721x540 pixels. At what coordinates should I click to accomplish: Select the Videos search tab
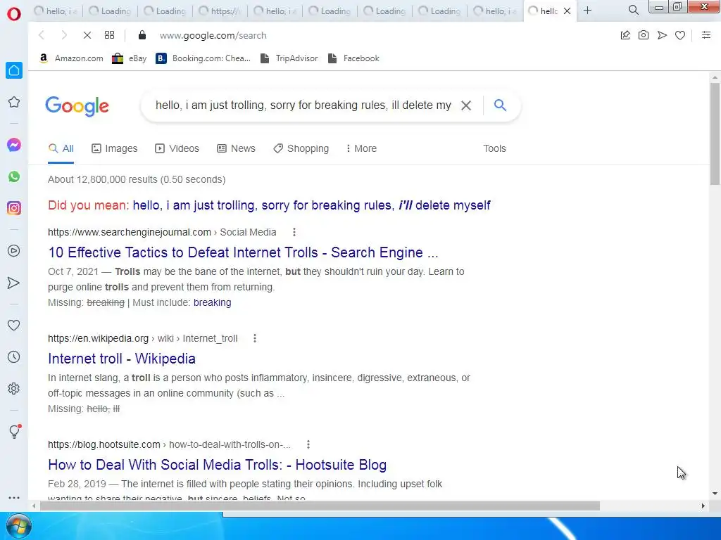click(177, 148)
